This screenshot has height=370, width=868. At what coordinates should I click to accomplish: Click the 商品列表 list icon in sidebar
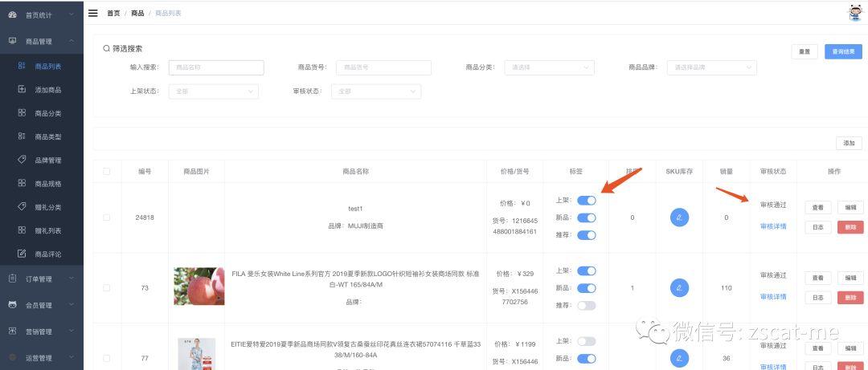click(22, 66)
